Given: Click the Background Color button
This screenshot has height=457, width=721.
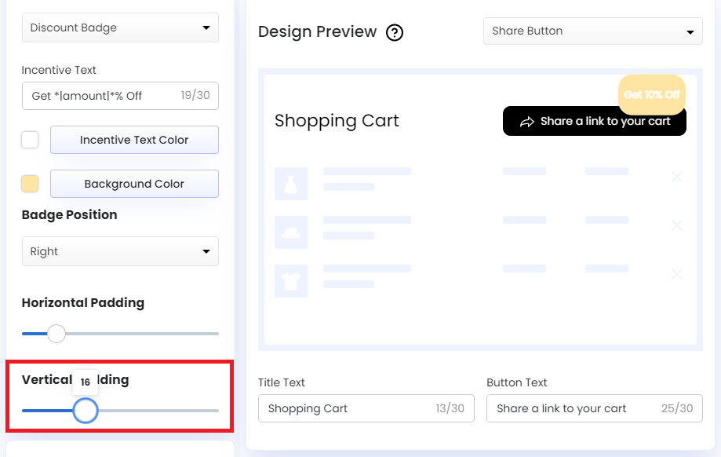Looking at the screenshot, I should coord(133,184).
